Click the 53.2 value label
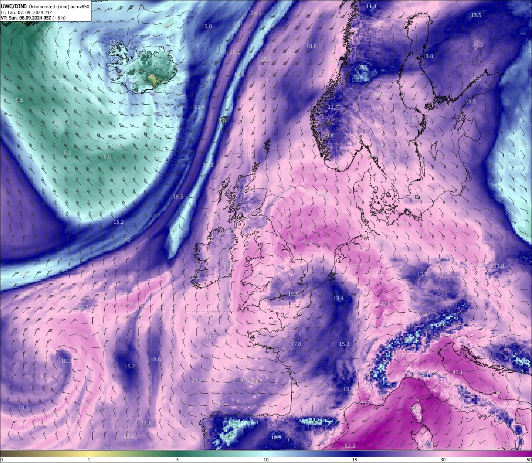Screen dimensions: 532x463 350,446
